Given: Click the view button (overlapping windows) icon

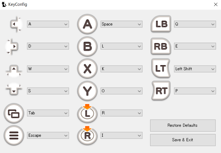Looking at the screenshot, I should pos(14,113).
